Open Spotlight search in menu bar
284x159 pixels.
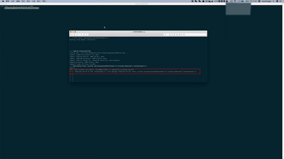point(273,1)
